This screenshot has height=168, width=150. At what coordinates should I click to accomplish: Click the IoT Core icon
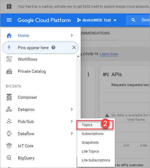point(9,146)
